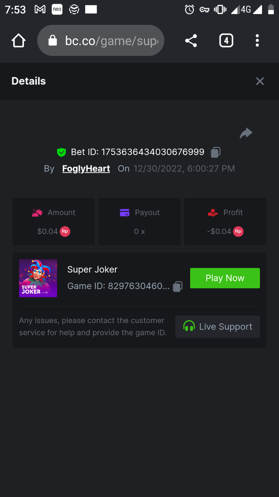Tap the green verified shield icon
This screenshot has height=497, width=279.
[x=62, y=152]
